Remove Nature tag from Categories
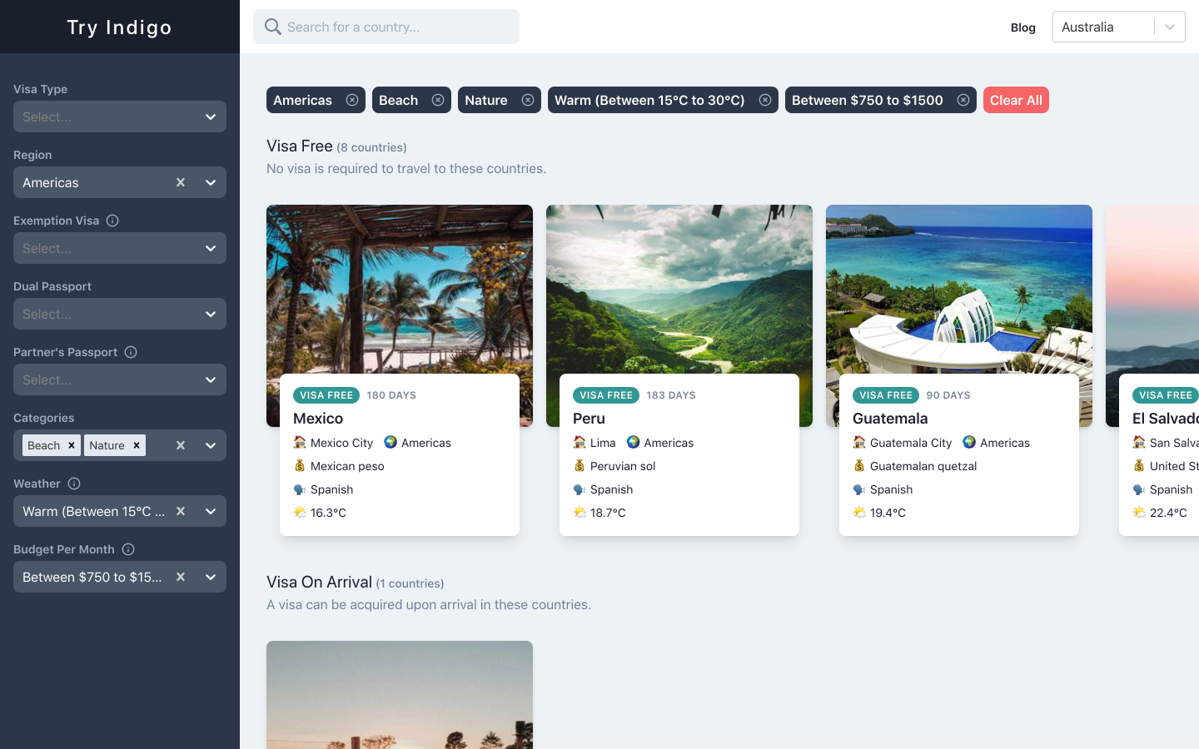 click(137, 445)
